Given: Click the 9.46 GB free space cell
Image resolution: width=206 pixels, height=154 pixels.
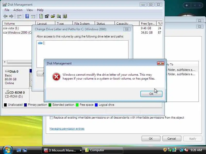Looking at the screenshot, I should coord(146,28).
